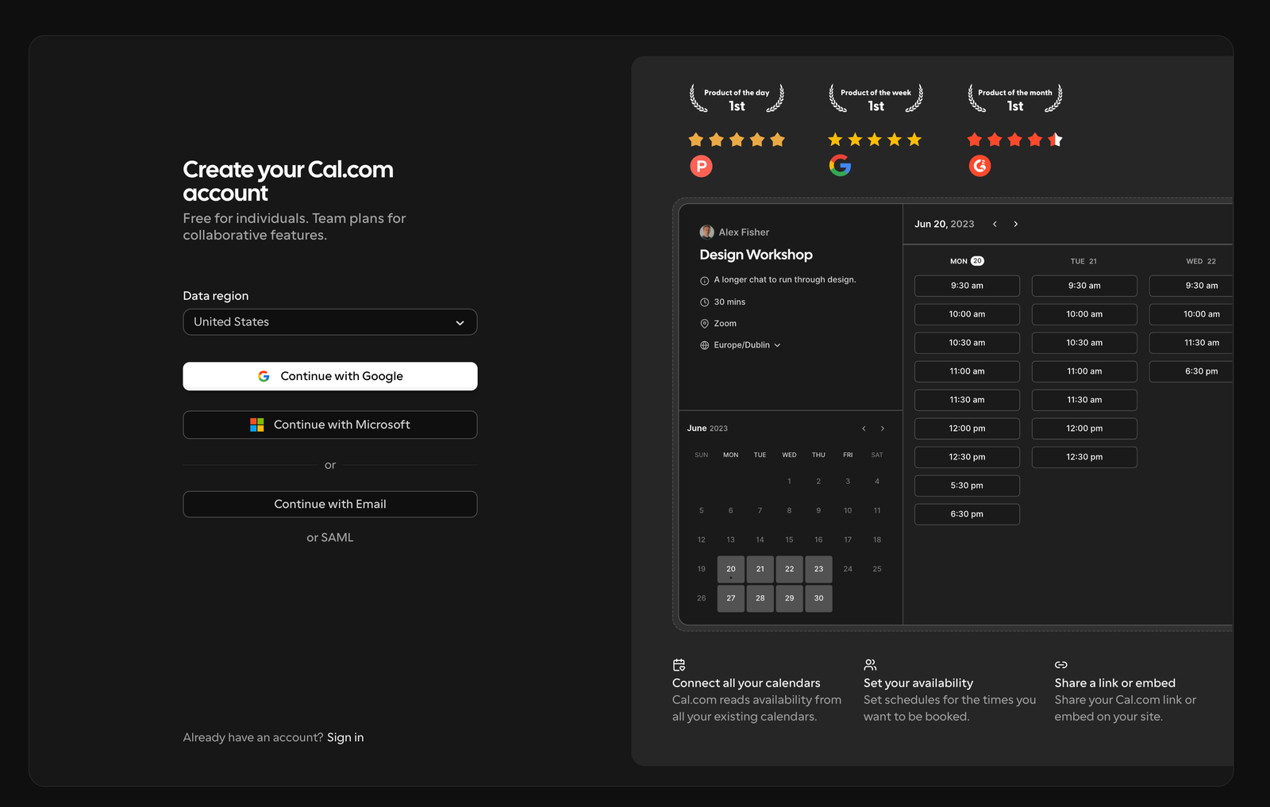Click the 'Jun 20, 2023' date heading
This screenshot has height=807, width=1270.
tap(944, 224)
